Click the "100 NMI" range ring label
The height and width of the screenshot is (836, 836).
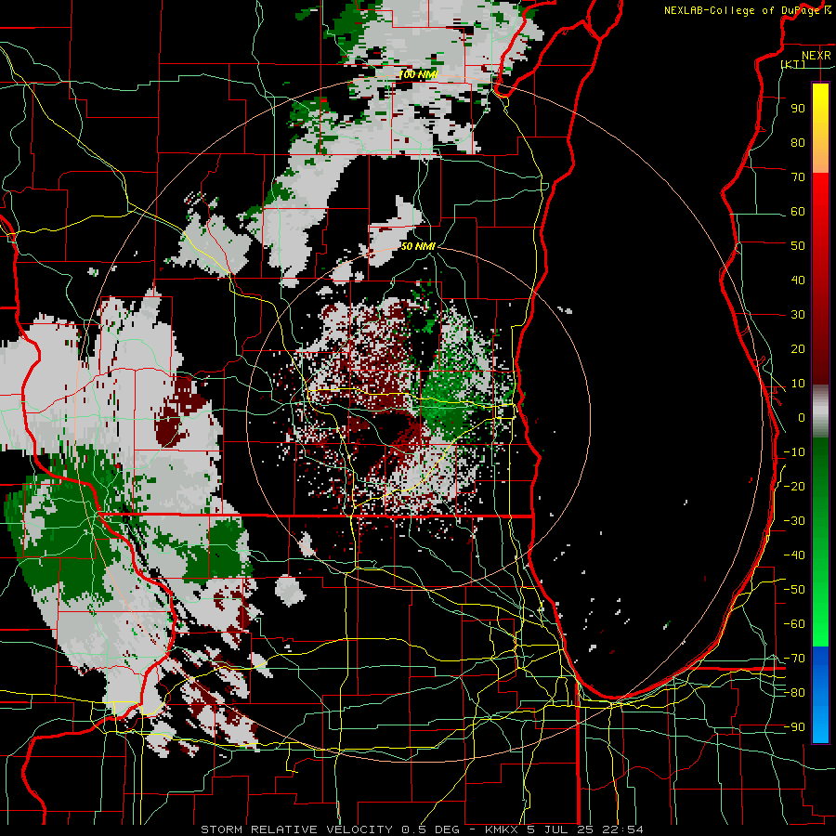point(419,74)
